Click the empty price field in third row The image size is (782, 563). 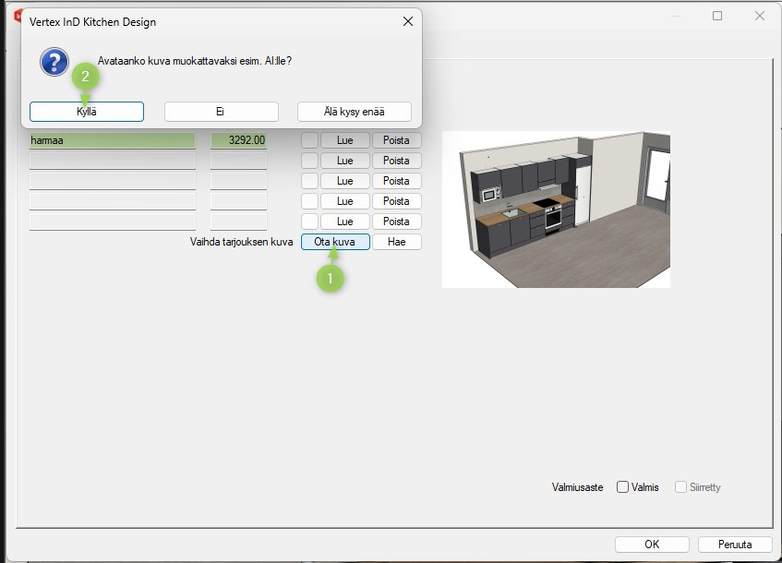[238, 181]
